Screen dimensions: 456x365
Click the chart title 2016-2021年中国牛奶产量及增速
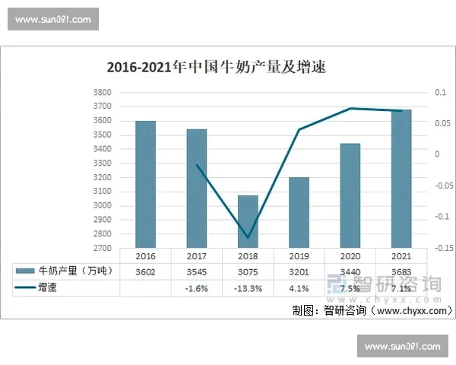pyautogui.click(x=216, y=67)
